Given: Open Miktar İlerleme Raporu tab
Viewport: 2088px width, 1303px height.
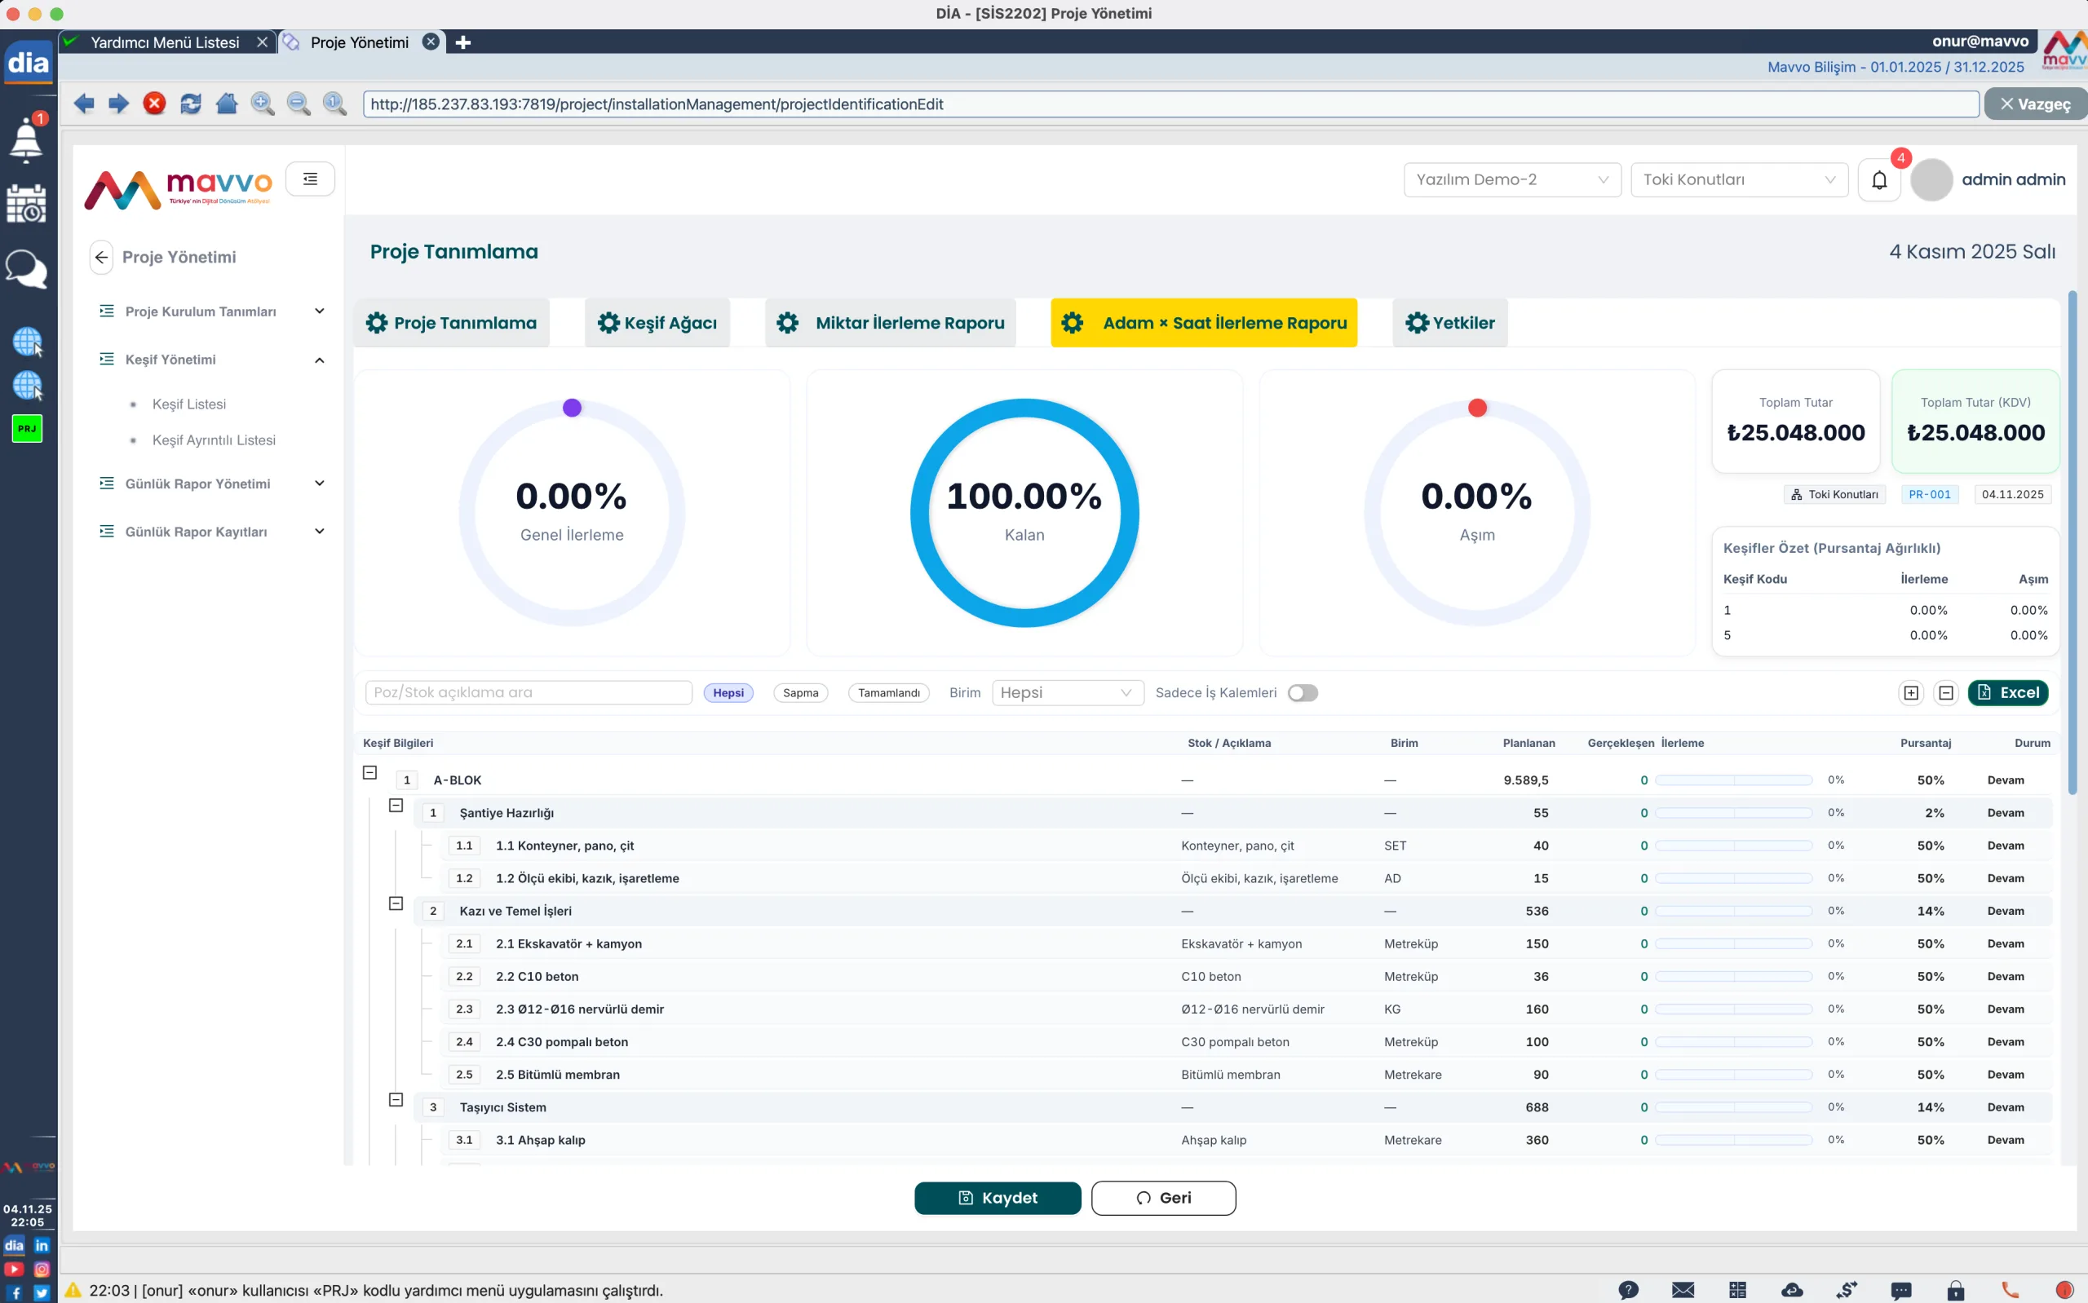Looking at the screenshot, I should click(890, 323).
